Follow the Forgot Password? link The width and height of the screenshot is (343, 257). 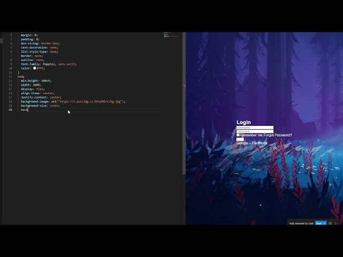pos(278,135)
